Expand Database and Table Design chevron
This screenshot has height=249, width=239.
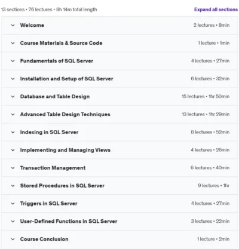tap(13, 97)
